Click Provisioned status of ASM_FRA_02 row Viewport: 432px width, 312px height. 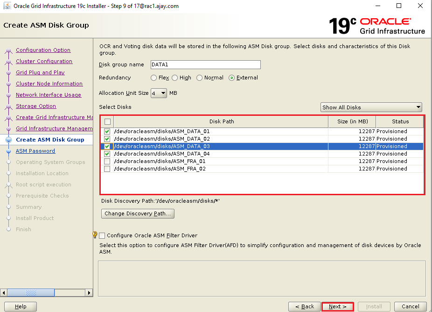click(x=392, y=169)
